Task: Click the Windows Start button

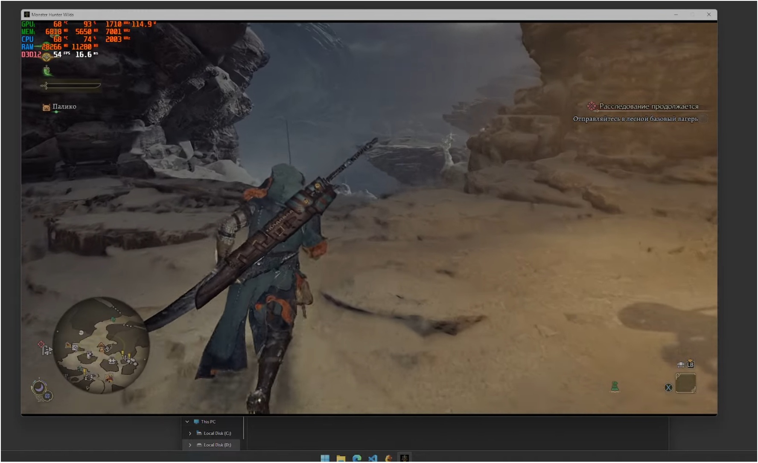Action: 325,458
